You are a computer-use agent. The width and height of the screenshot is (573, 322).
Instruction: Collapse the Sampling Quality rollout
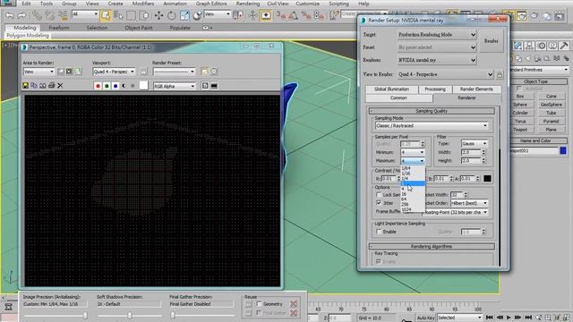coord(432,111)
